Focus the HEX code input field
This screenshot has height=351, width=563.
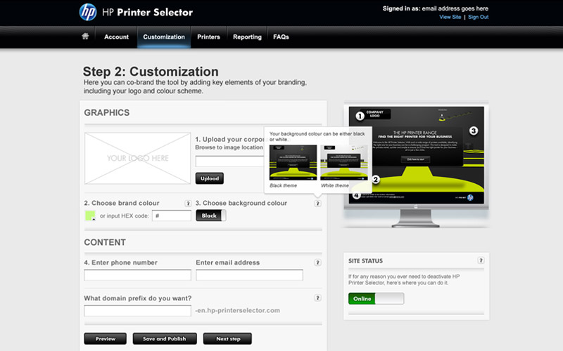[172, 216]
